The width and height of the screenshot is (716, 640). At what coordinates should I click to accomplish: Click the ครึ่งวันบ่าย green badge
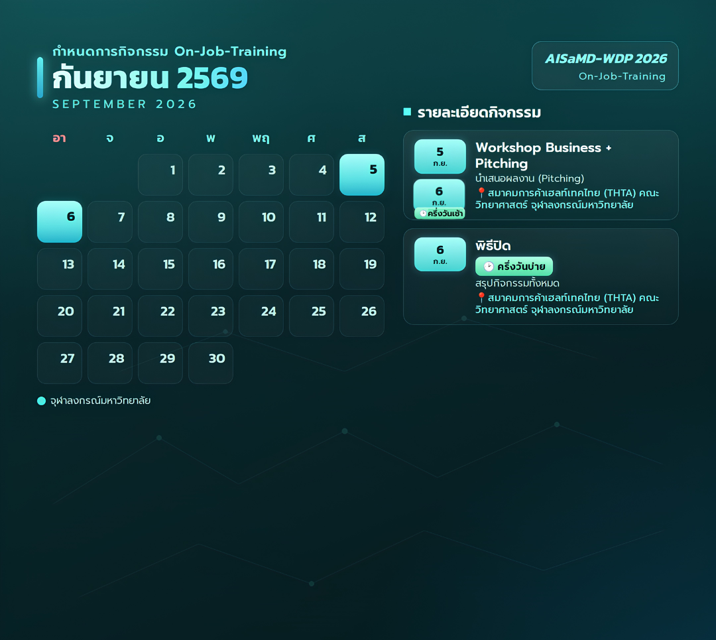(x=514, y=267)
